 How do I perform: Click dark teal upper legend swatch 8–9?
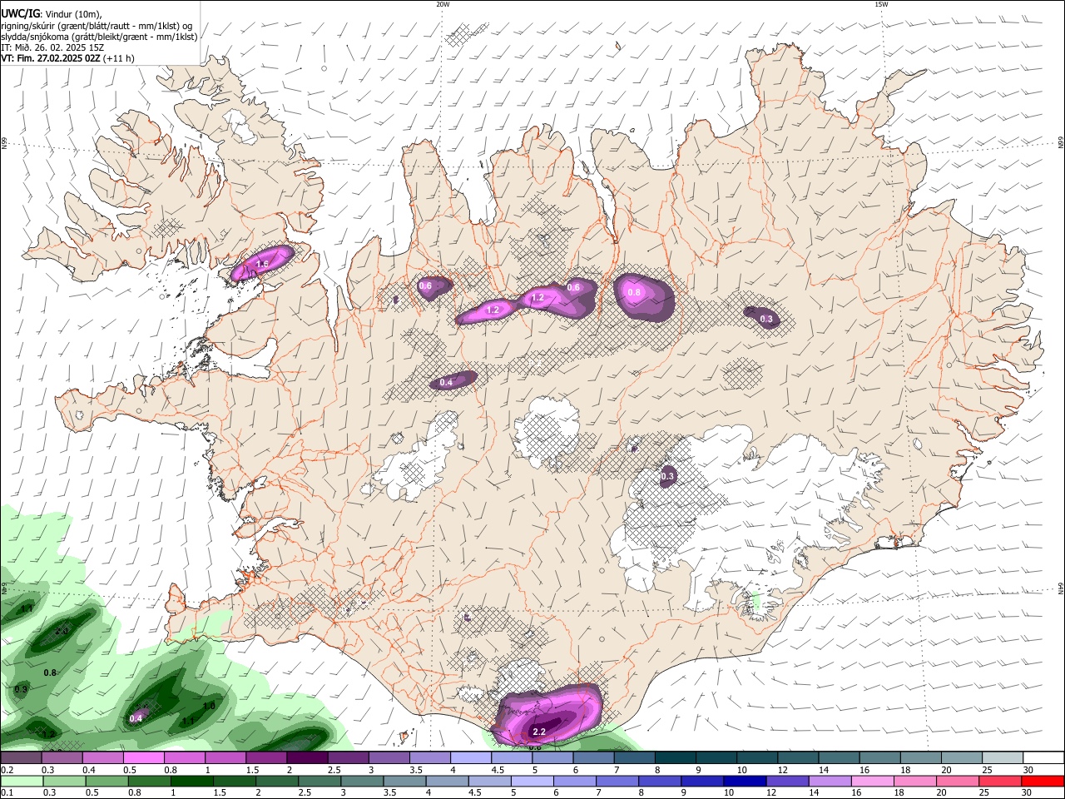[676, 758]
